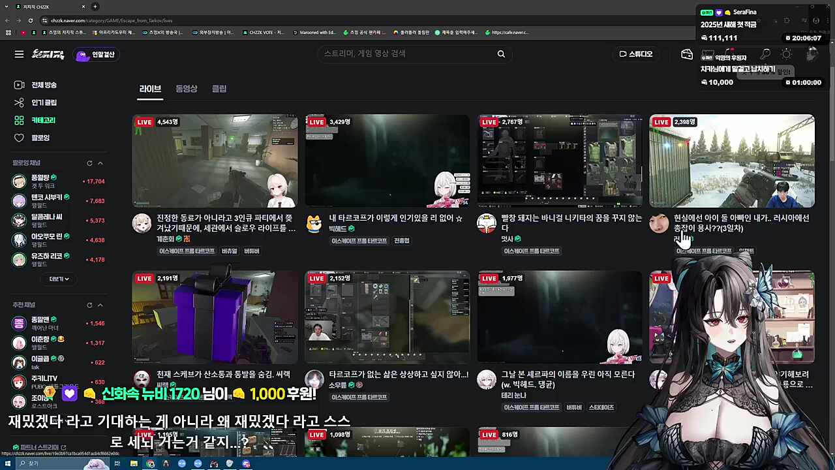Click the search magnifier icon
Image resolution: width=835 pixels, height=470 pixels.
tap(501, 54)
